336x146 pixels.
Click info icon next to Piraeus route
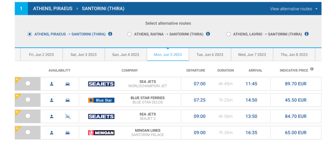[110, 34]
